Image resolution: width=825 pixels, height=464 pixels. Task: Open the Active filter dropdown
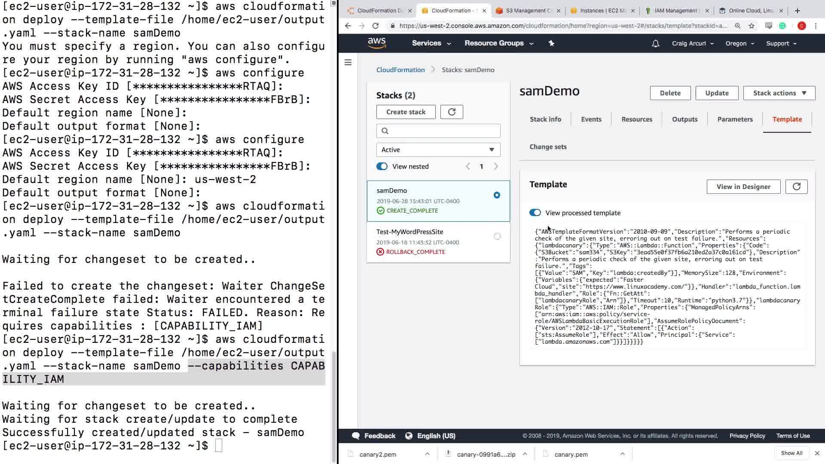point(438,150)
